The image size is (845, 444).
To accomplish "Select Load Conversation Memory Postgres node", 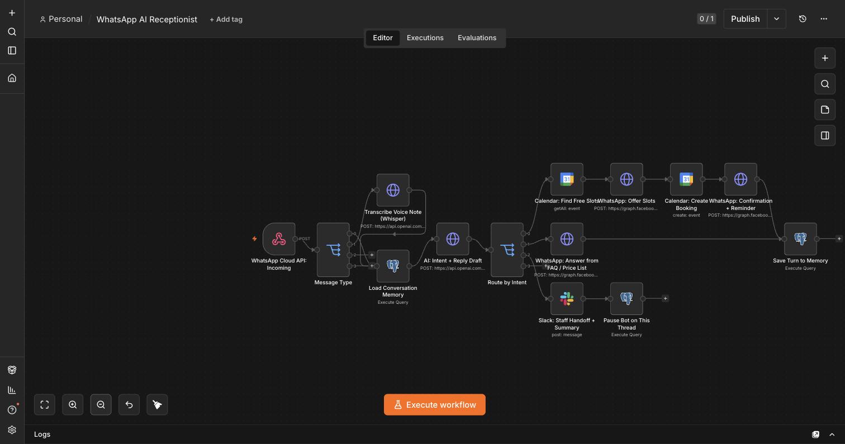I will pyautogui.click(x=393, y=266).
